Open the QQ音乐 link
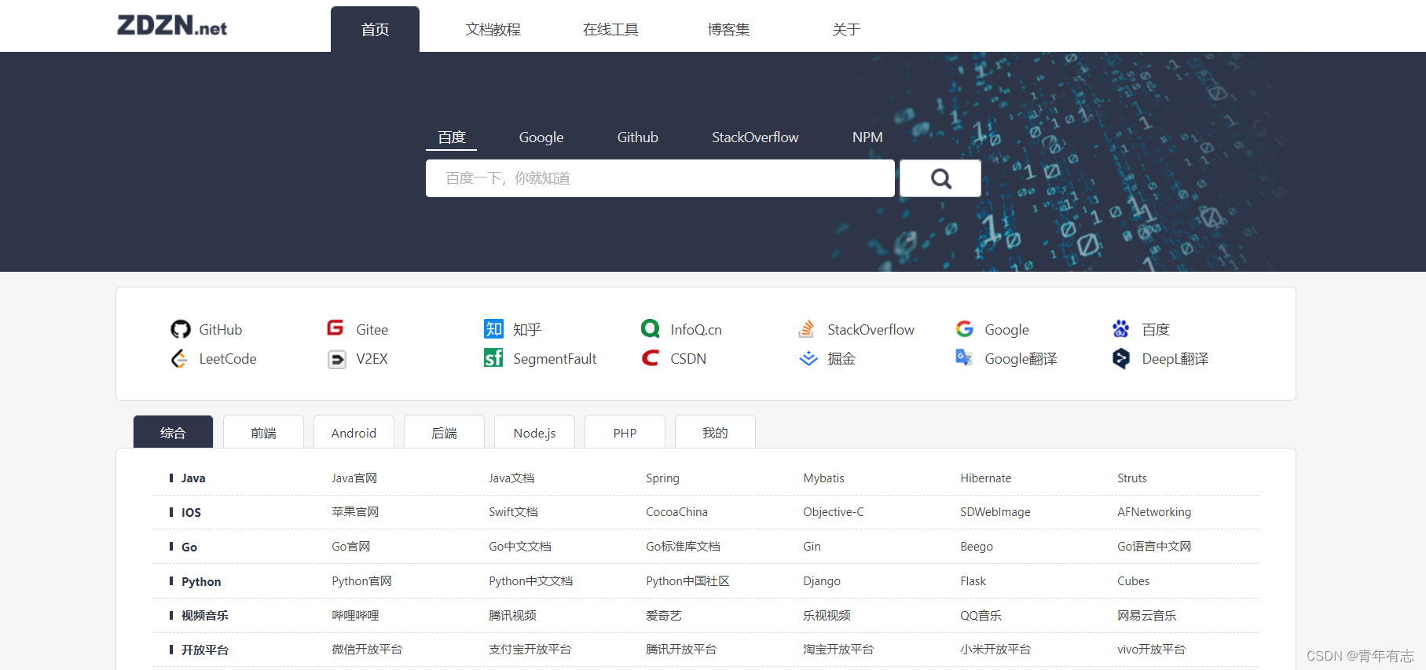 [981, 615]
